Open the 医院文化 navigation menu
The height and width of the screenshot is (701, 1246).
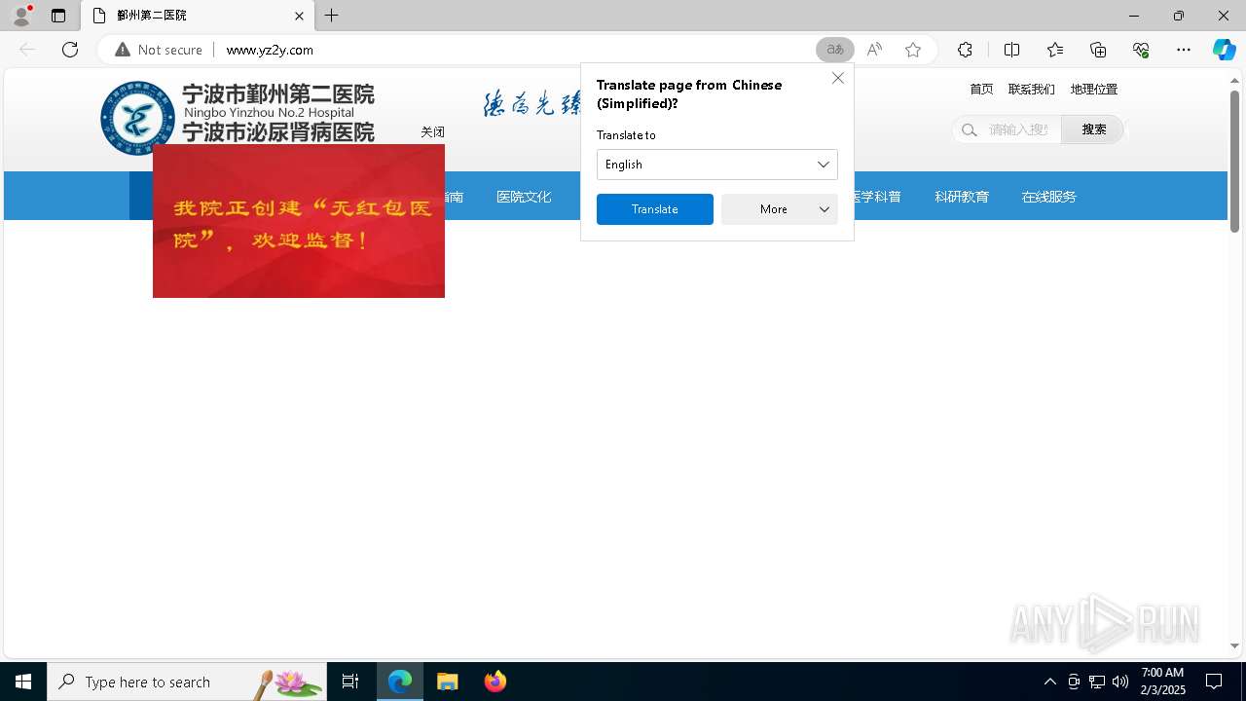point(524,197)
